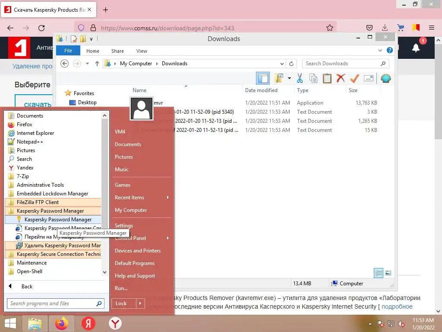This screenshot has height=332, width=442.
Task: Toggle the navigation pane icon in toolbar
Action: (x=263, y=78)
